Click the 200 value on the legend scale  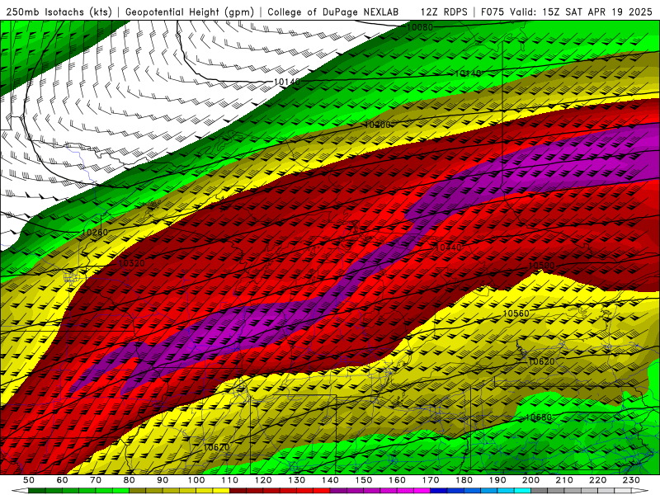tap(531, 480)
